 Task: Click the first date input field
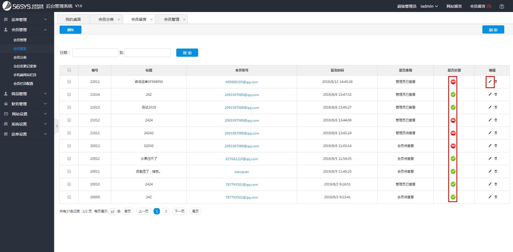(95, 52)
